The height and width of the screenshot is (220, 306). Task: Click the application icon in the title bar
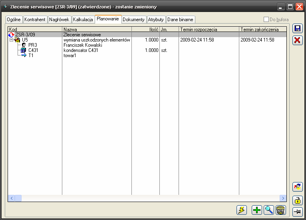[6, 7]
